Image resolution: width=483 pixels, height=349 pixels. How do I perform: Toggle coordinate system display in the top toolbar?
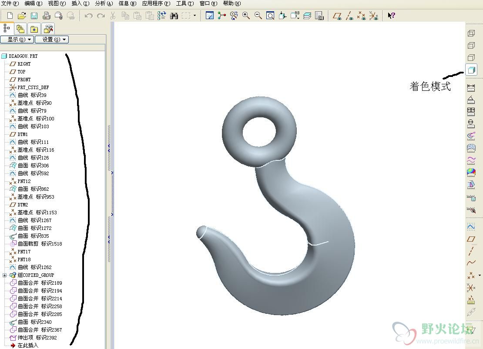point(374,15)
